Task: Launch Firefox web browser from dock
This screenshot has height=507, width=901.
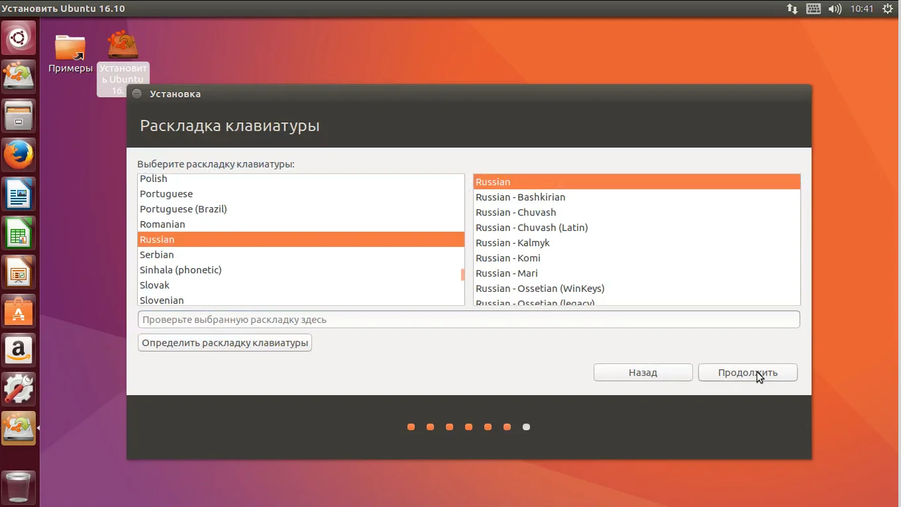Action: [19, 155]
